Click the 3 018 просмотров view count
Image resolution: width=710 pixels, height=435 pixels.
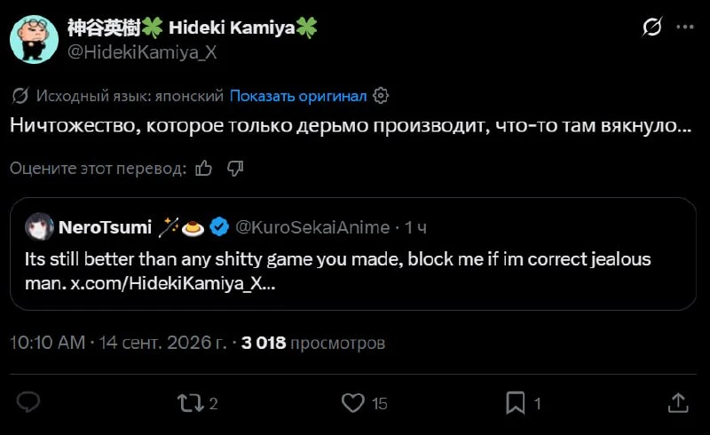(313, 343)
